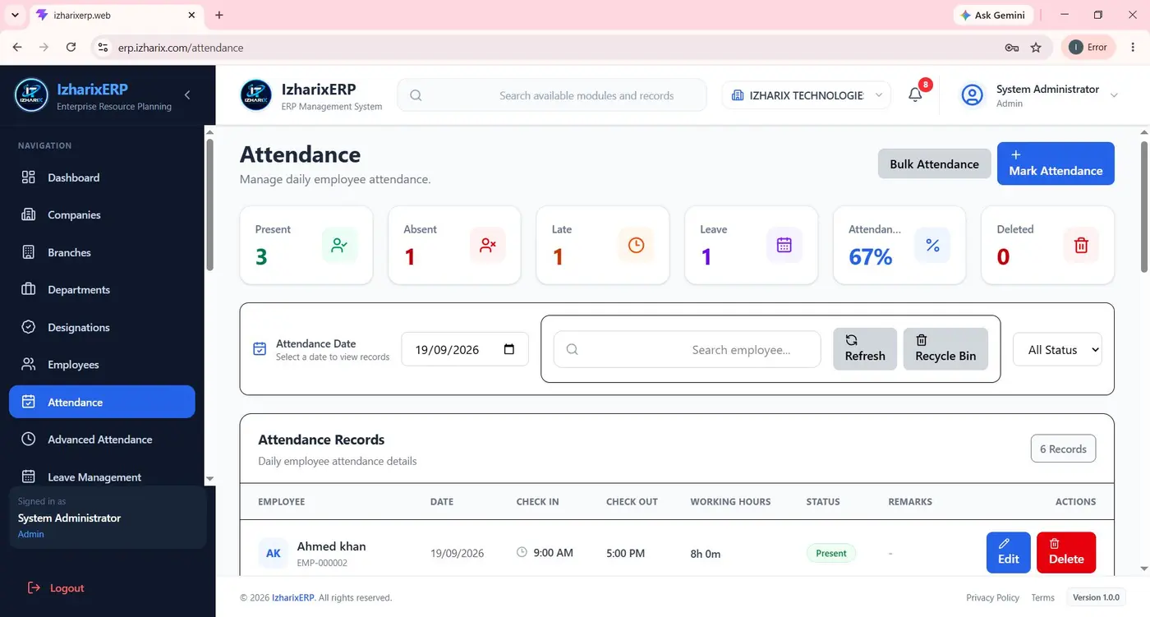Click the IzharixERP logo in sidebar
The height and width of the screenshot is (617, 1150).
coord(31,95)
